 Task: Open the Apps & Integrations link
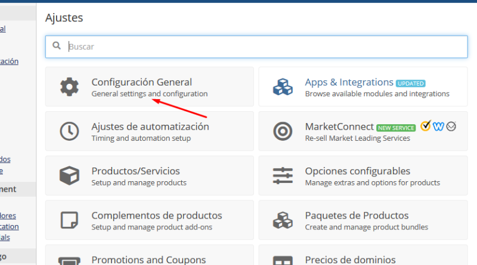coord(349,82)
